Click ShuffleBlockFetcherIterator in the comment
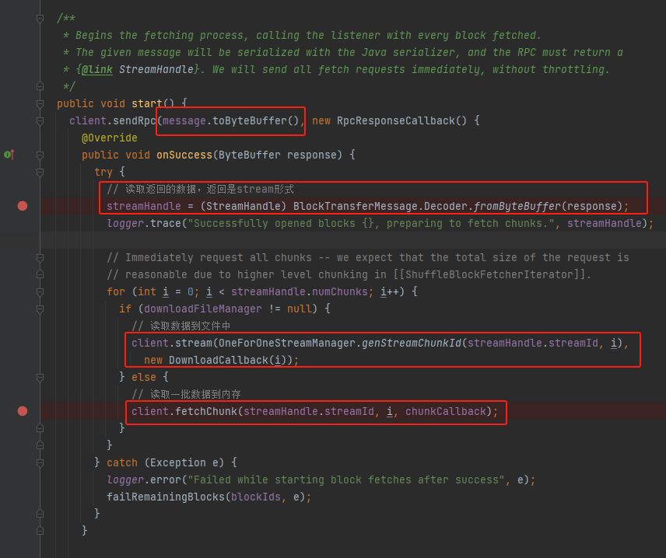666x558 pixels. (489, 274)
